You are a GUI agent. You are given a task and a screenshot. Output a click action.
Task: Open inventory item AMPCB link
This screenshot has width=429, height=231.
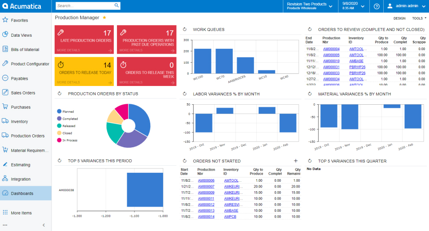(x=230, y=217)
